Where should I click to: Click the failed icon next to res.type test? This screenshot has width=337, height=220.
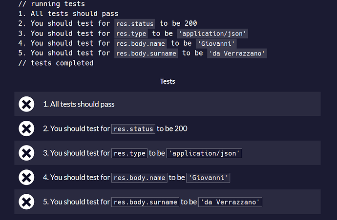(26, 153)
